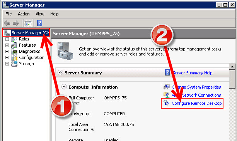The width and height of the screenshot is (237, 141).
Task: Click the Forward arrow toolbar icon
Action: 16,23
